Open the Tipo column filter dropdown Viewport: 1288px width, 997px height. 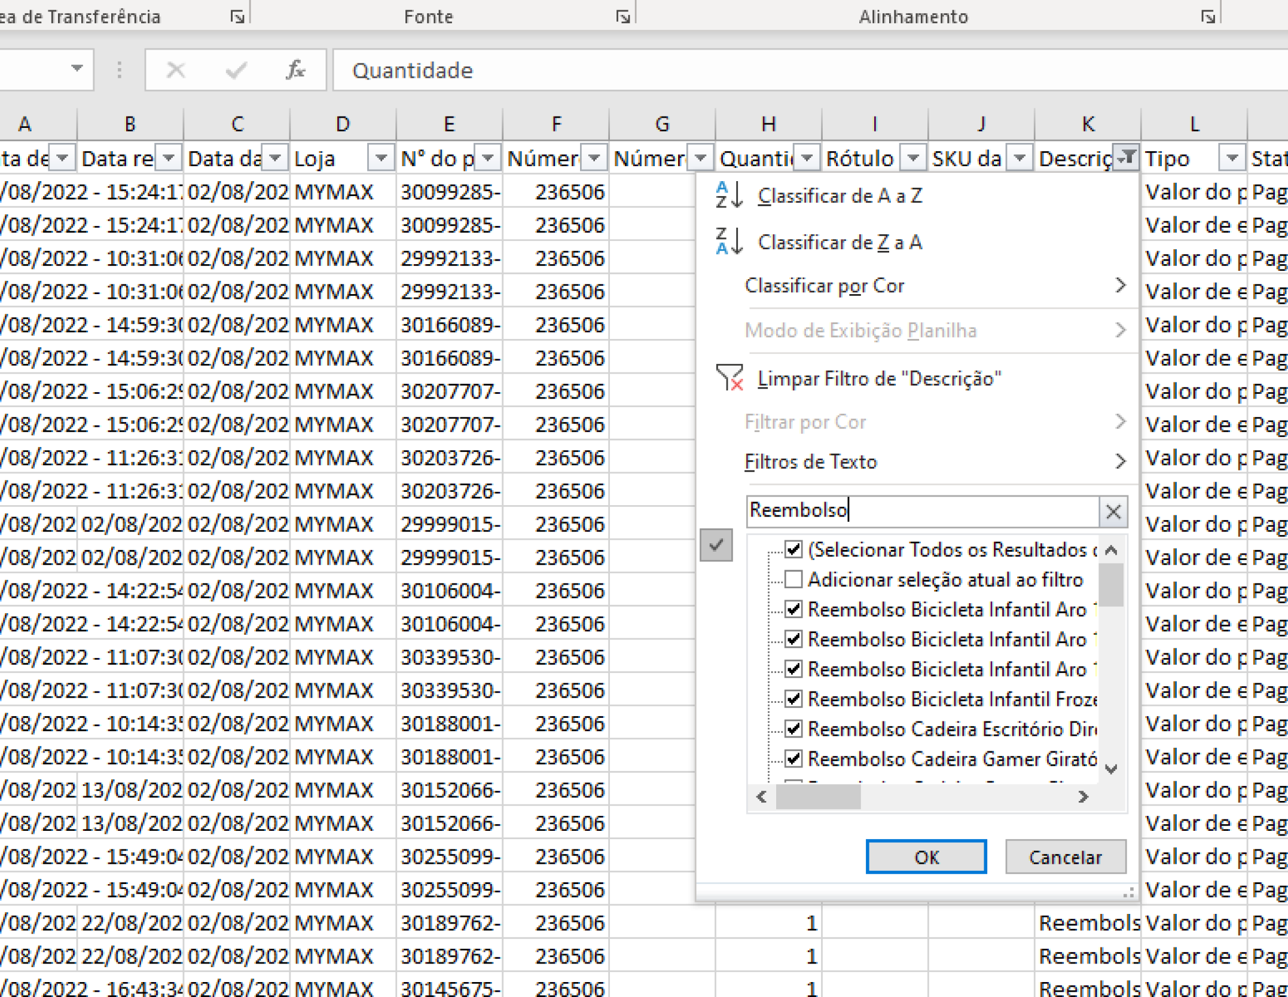(x=1232, y=158)
